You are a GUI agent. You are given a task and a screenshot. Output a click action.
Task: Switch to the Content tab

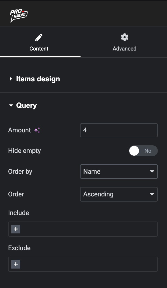(39, 49)
